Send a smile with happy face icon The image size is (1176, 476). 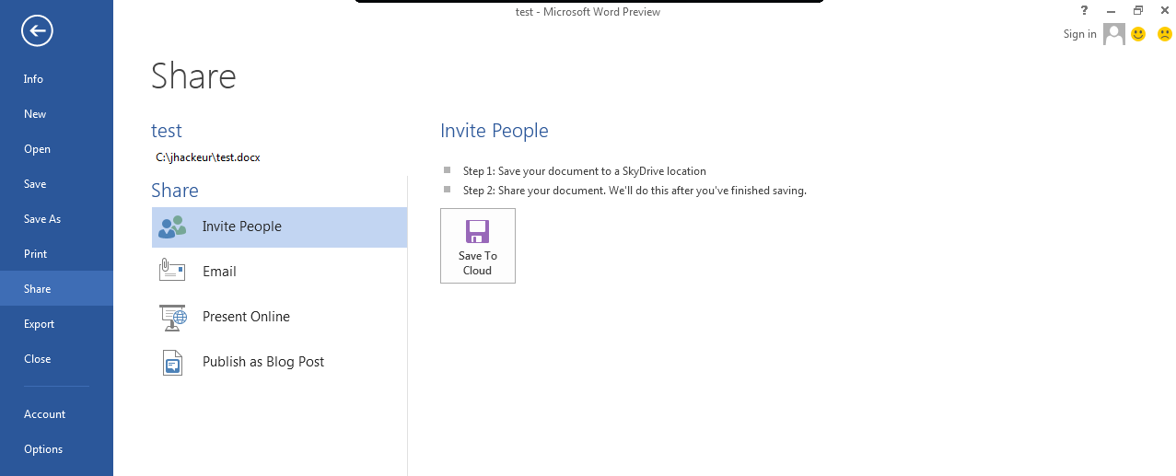1138,34
